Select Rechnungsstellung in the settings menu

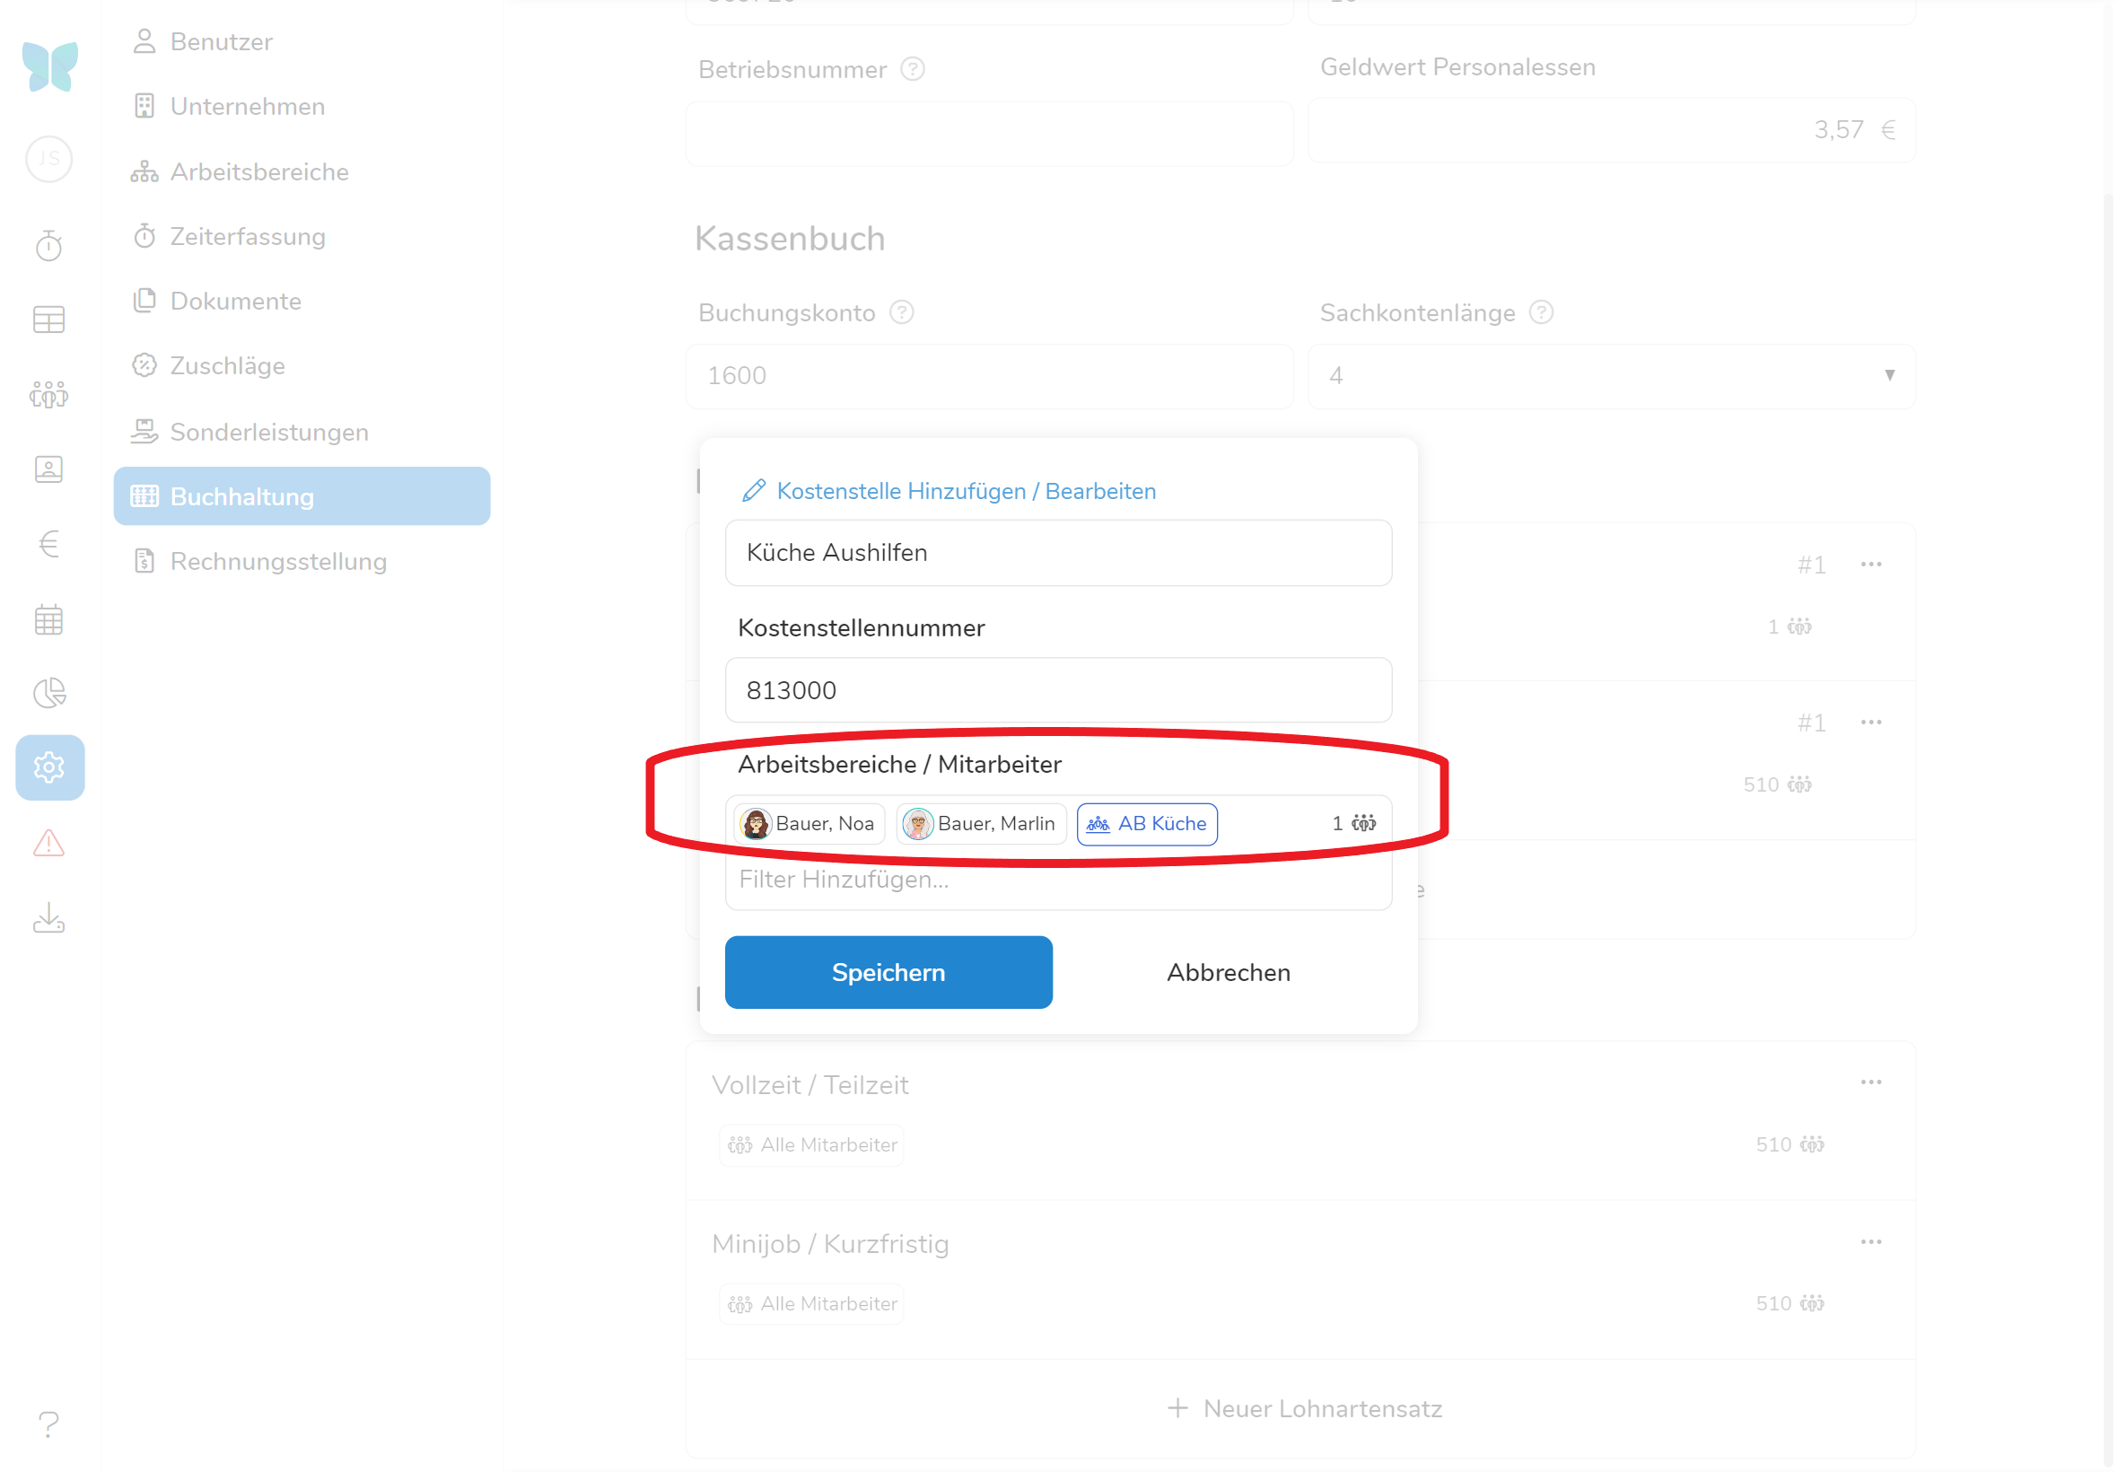click(x=277, y=562)
